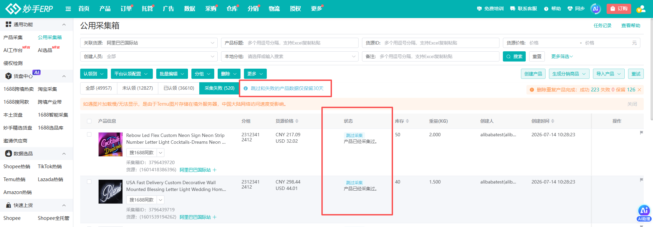This screenshot has height=227, width=653.
Task: Open the AI icon in top bar
Action: tap(595, 9)
